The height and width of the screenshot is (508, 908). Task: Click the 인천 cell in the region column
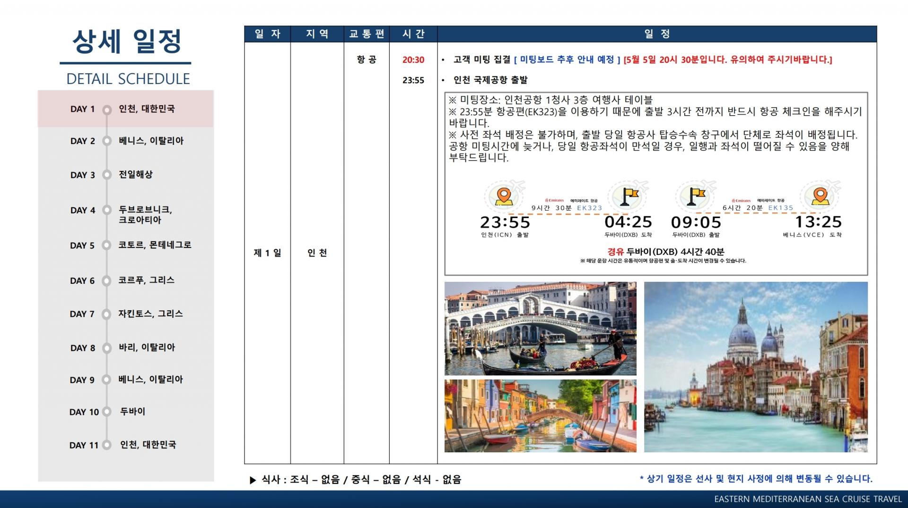click(317, 253)
